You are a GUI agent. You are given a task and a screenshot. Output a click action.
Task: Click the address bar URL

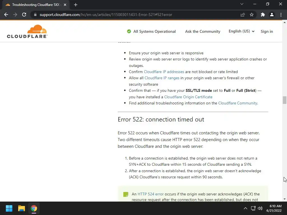point(106,15)
